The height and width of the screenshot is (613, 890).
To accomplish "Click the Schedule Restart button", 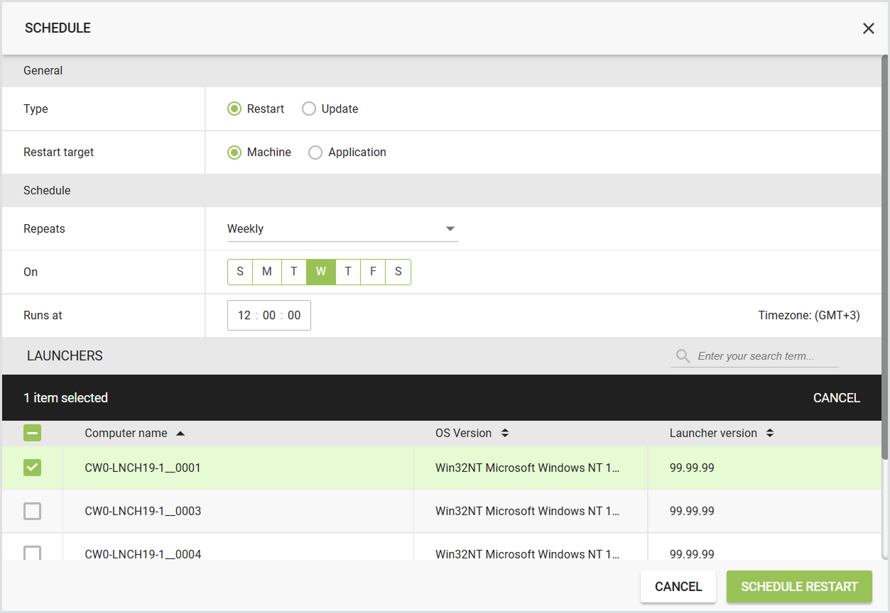I will (x=799, y=587).
